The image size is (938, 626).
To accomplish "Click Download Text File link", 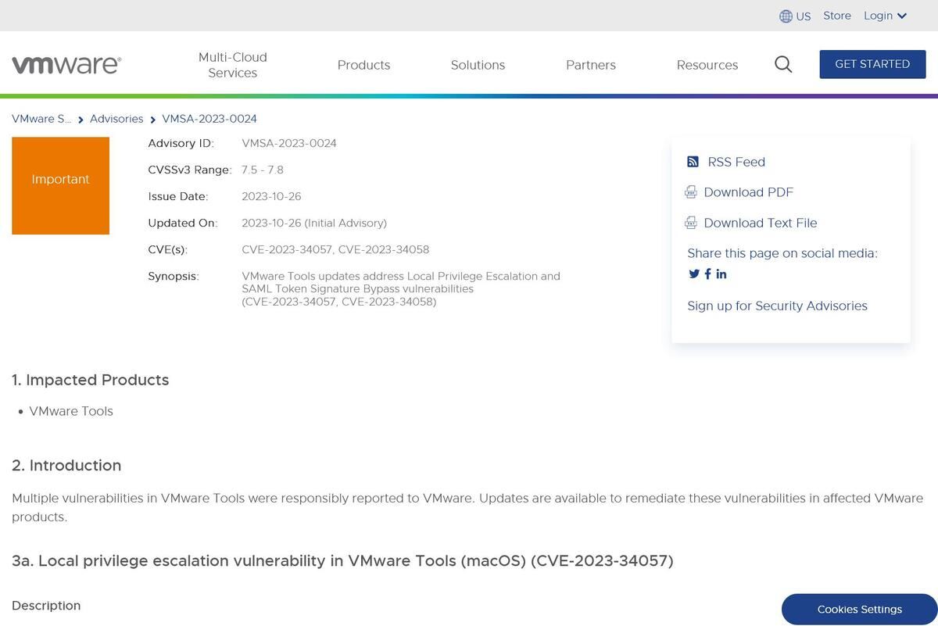I will [x=761, y=223].
